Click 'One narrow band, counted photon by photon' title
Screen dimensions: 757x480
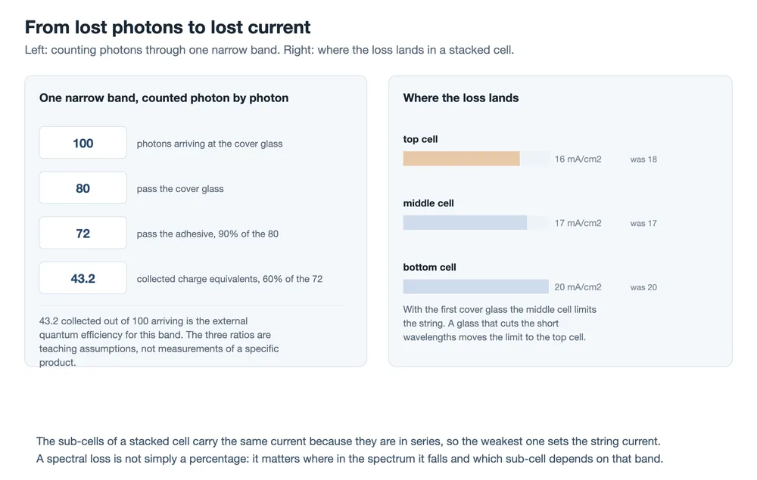pos(164,98)
